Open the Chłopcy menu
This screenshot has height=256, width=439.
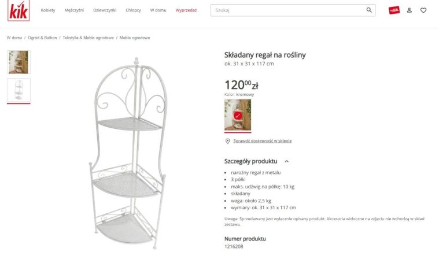[x=133, y=10]
